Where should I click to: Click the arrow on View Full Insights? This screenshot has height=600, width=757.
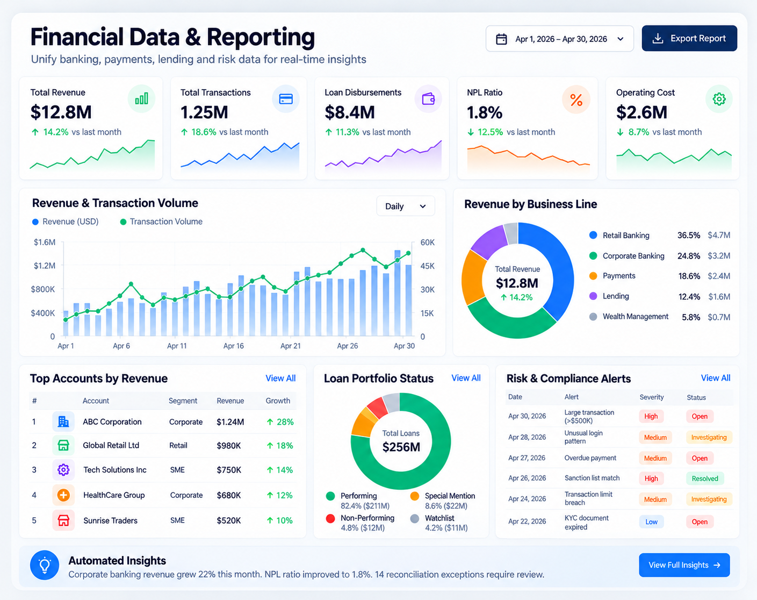[717, 565]
